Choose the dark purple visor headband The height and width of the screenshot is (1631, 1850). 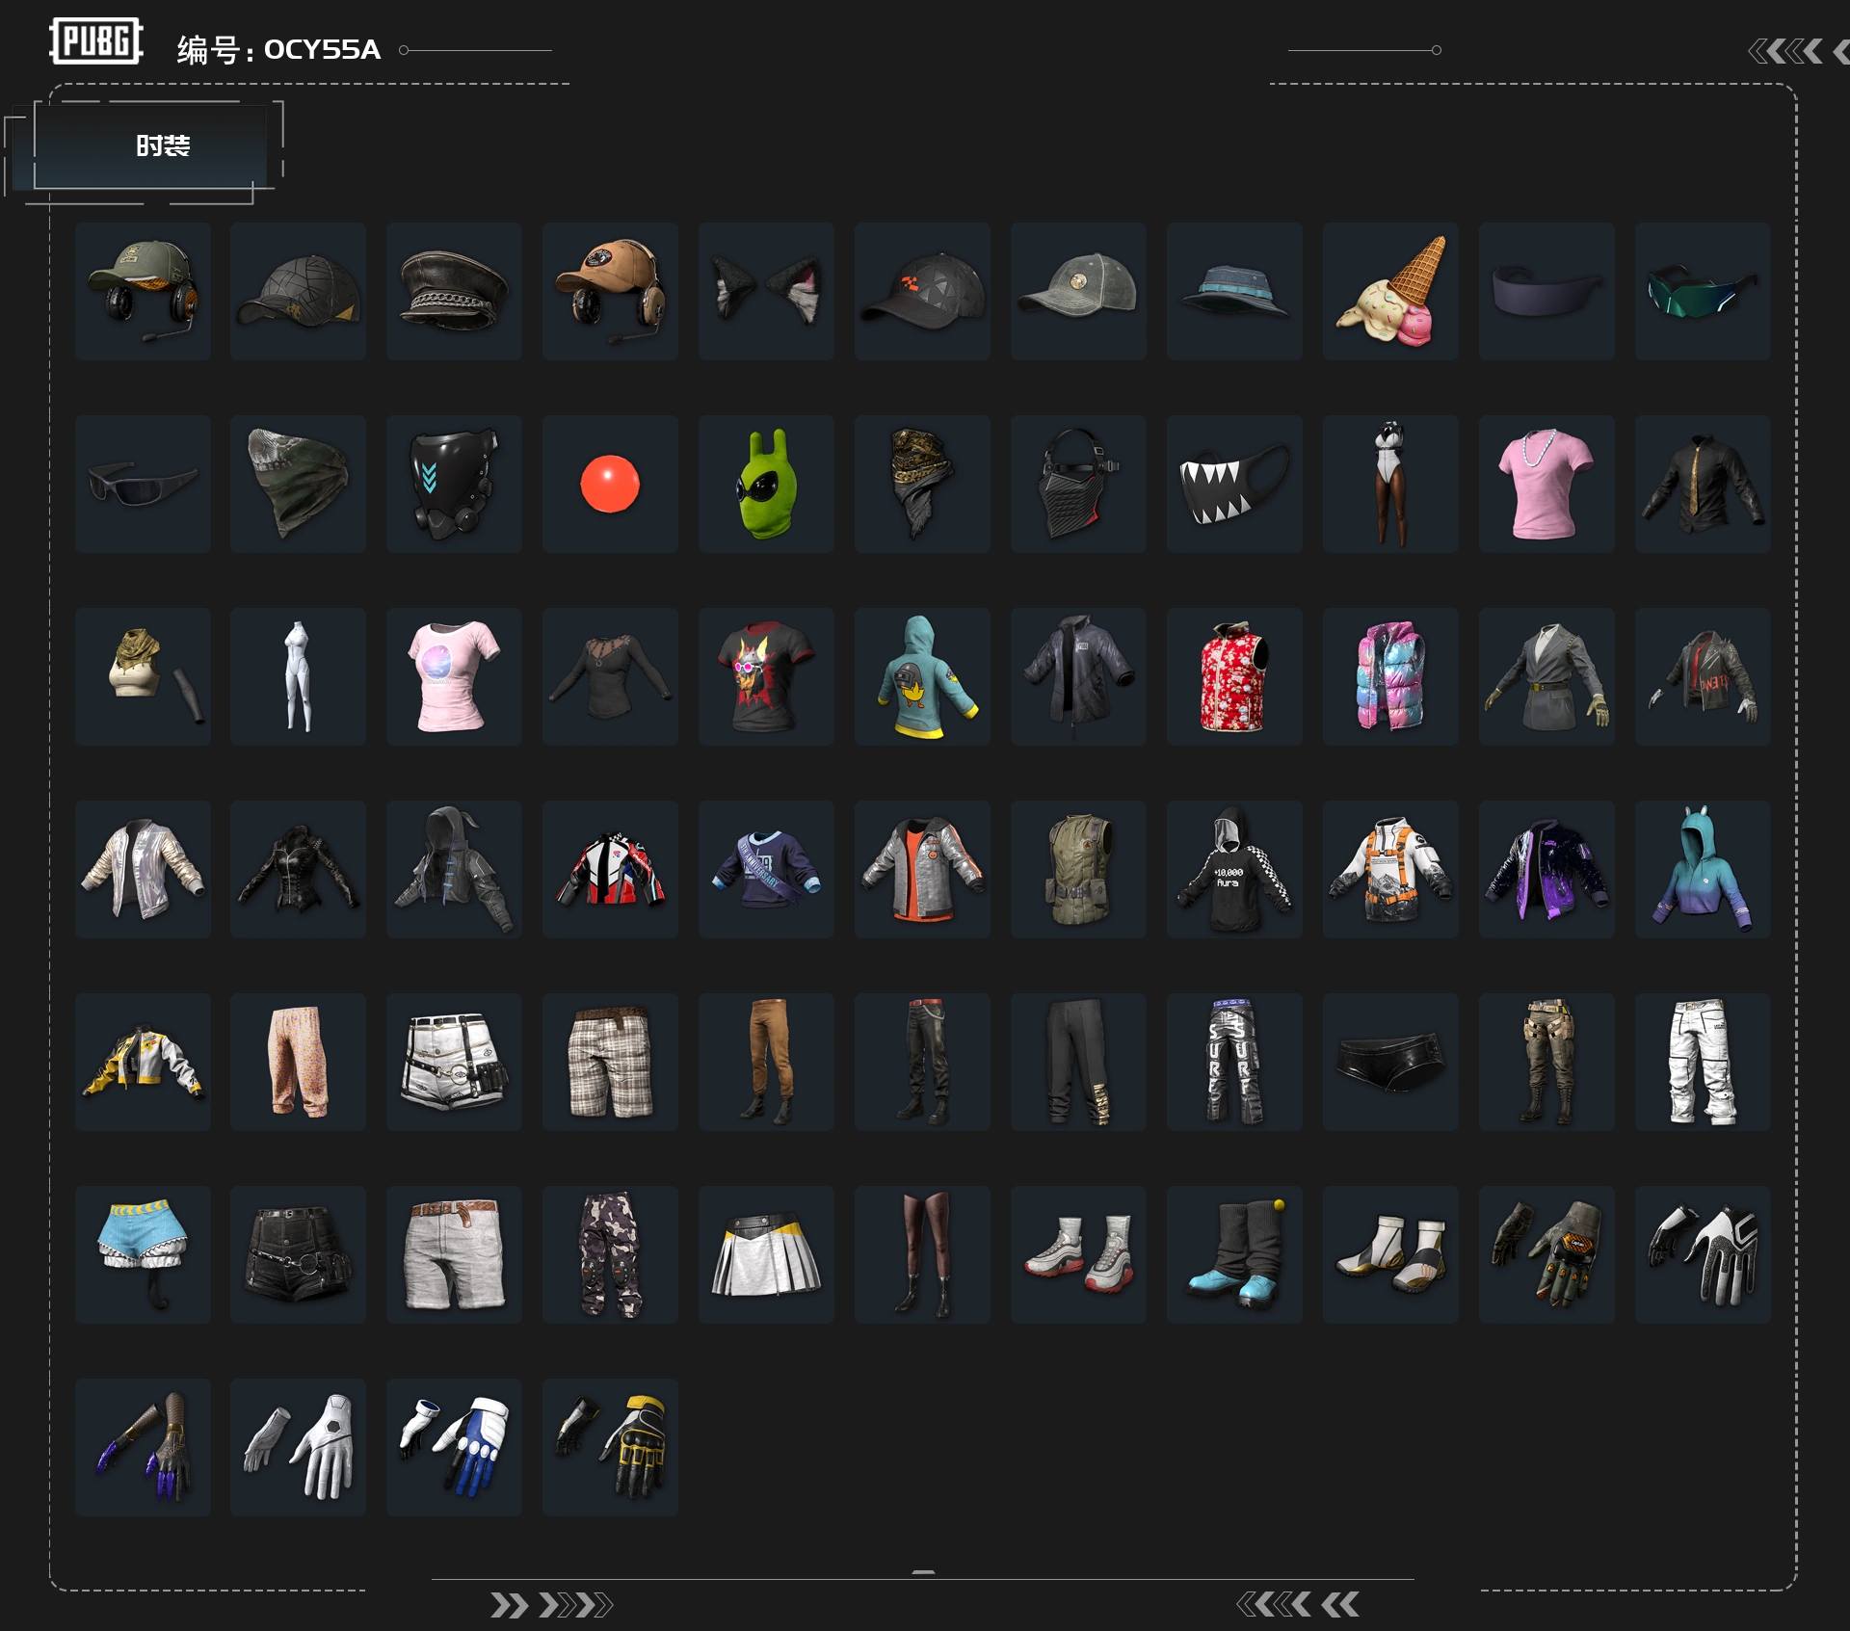pos(1546,291)
